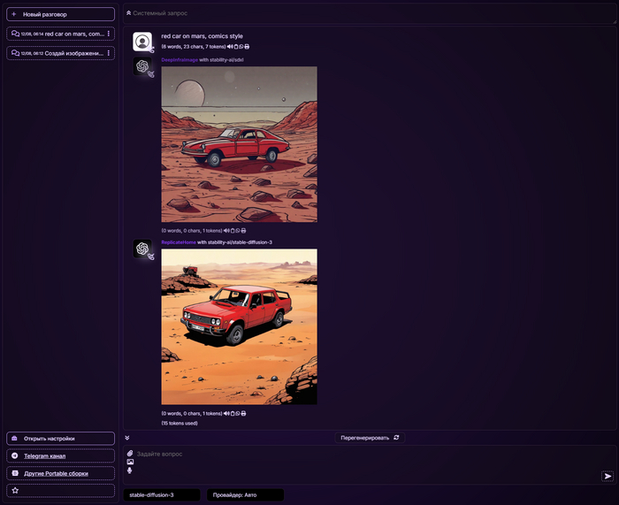Click the image upload icon in input area
This screenshot has width=619, height=505.
tap(130, 462)
